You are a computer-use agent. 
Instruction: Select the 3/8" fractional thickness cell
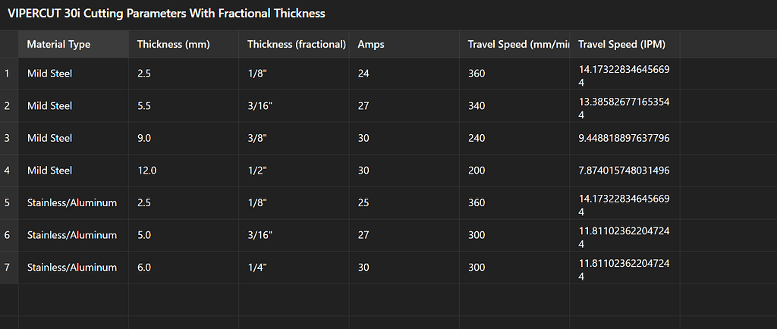coord(256,139)
